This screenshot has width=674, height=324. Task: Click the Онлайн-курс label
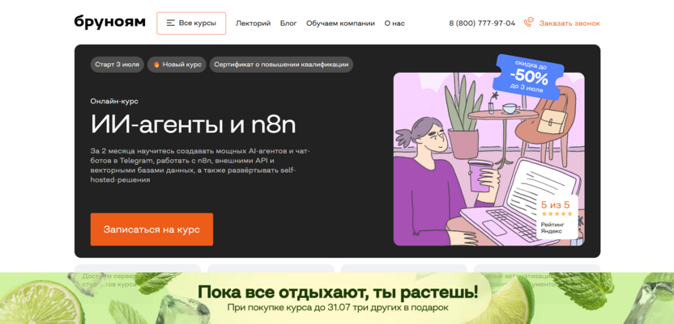click(114, 102)
